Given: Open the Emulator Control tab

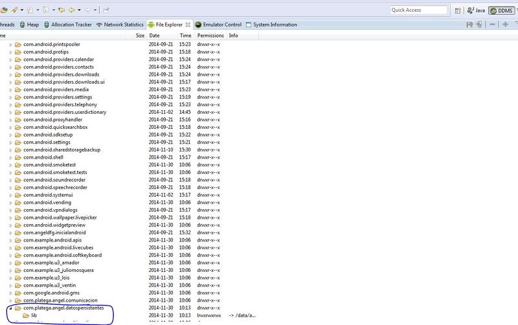Looking at the screenshot, I should click(218, 25).
